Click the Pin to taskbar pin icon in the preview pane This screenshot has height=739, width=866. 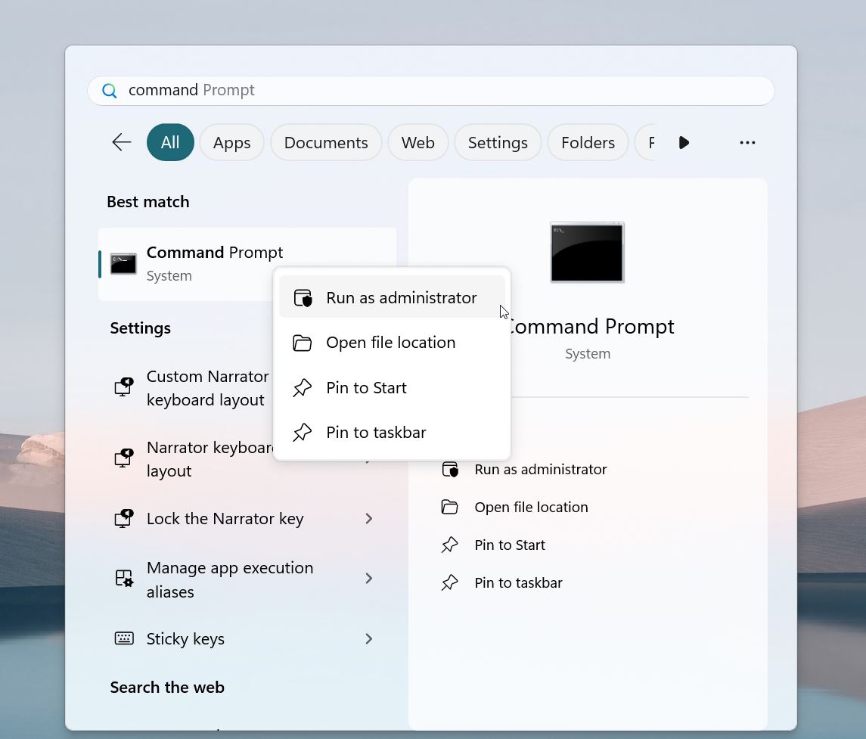449,582
